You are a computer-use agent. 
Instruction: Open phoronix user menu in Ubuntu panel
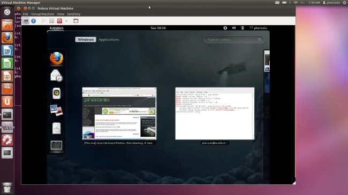click(x=331, y=3)
